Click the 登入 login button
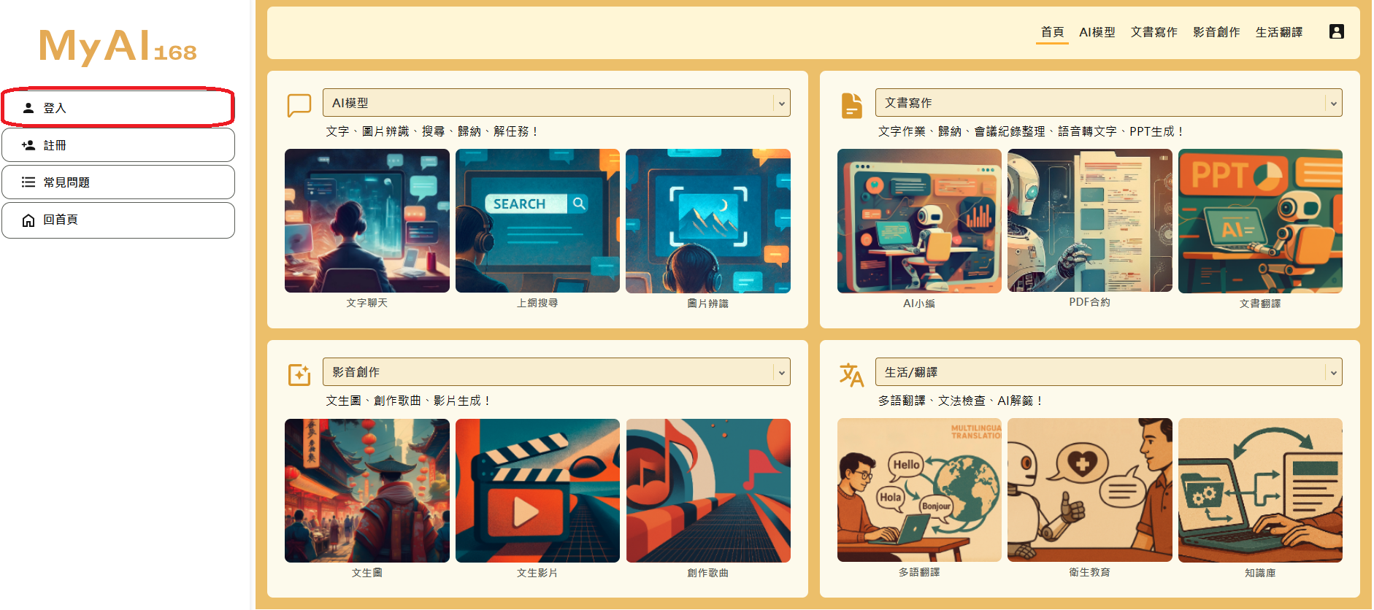 coord(118,108)
